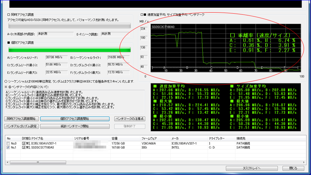The image size is (311, 175).
Task: Click the 閉じる button
Action: pos(293,168)
